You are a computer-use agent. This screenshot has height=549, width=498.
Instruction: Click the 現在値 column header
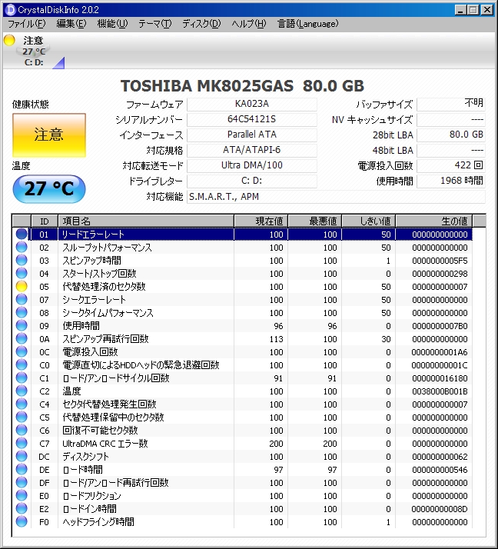pyautogui.click(x=261, y=221)
